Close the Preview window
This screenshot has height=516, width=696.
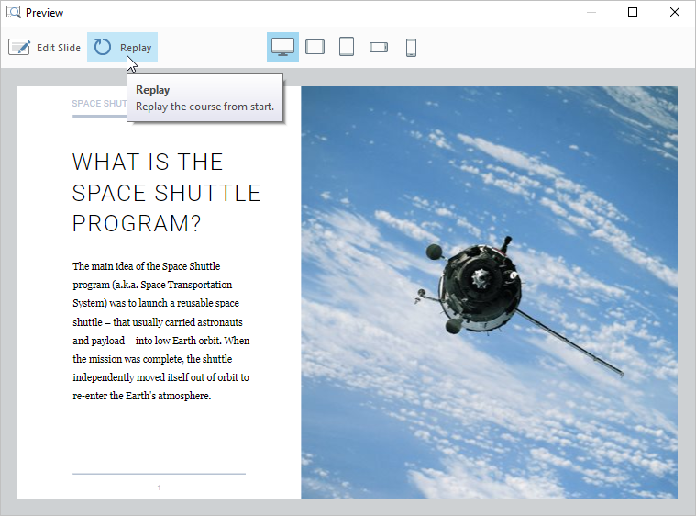674,13
